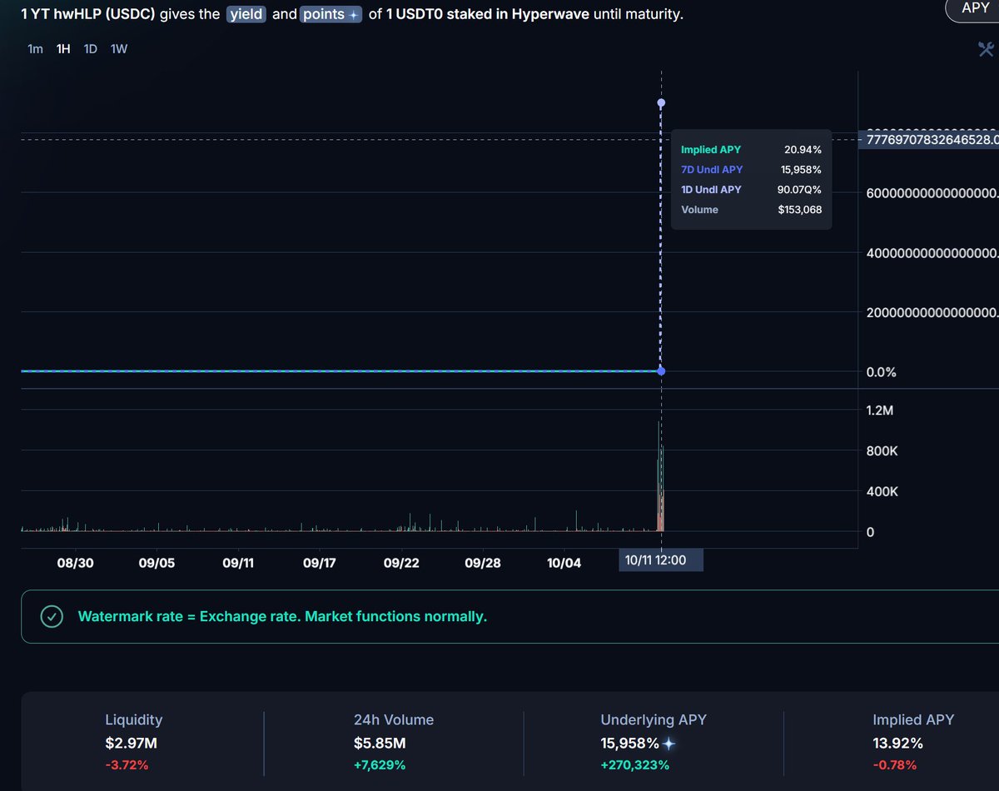The width and height of the screenshot is (999, 791).
Task: Click the 1D Undl APY legend label
Action: pos(710,190)
